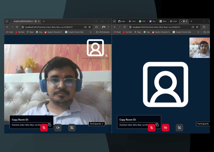Screen dimensions: 214x152
Task: Open Chrome three-dot menu in left window
Action: coord(108,27)
